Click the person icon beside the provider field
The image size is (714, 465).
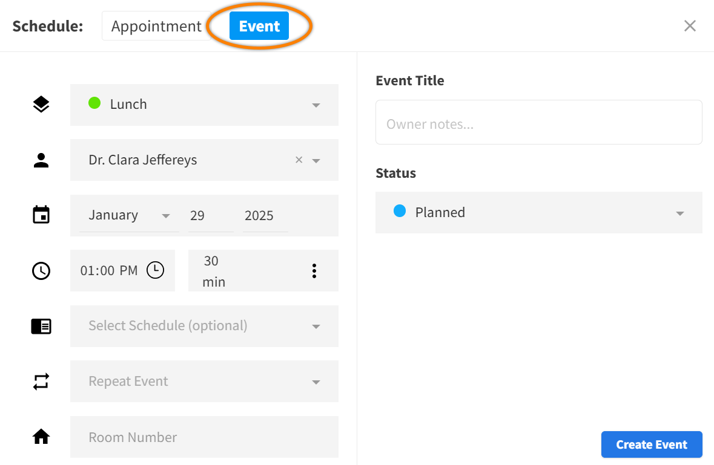pos(41,160)
